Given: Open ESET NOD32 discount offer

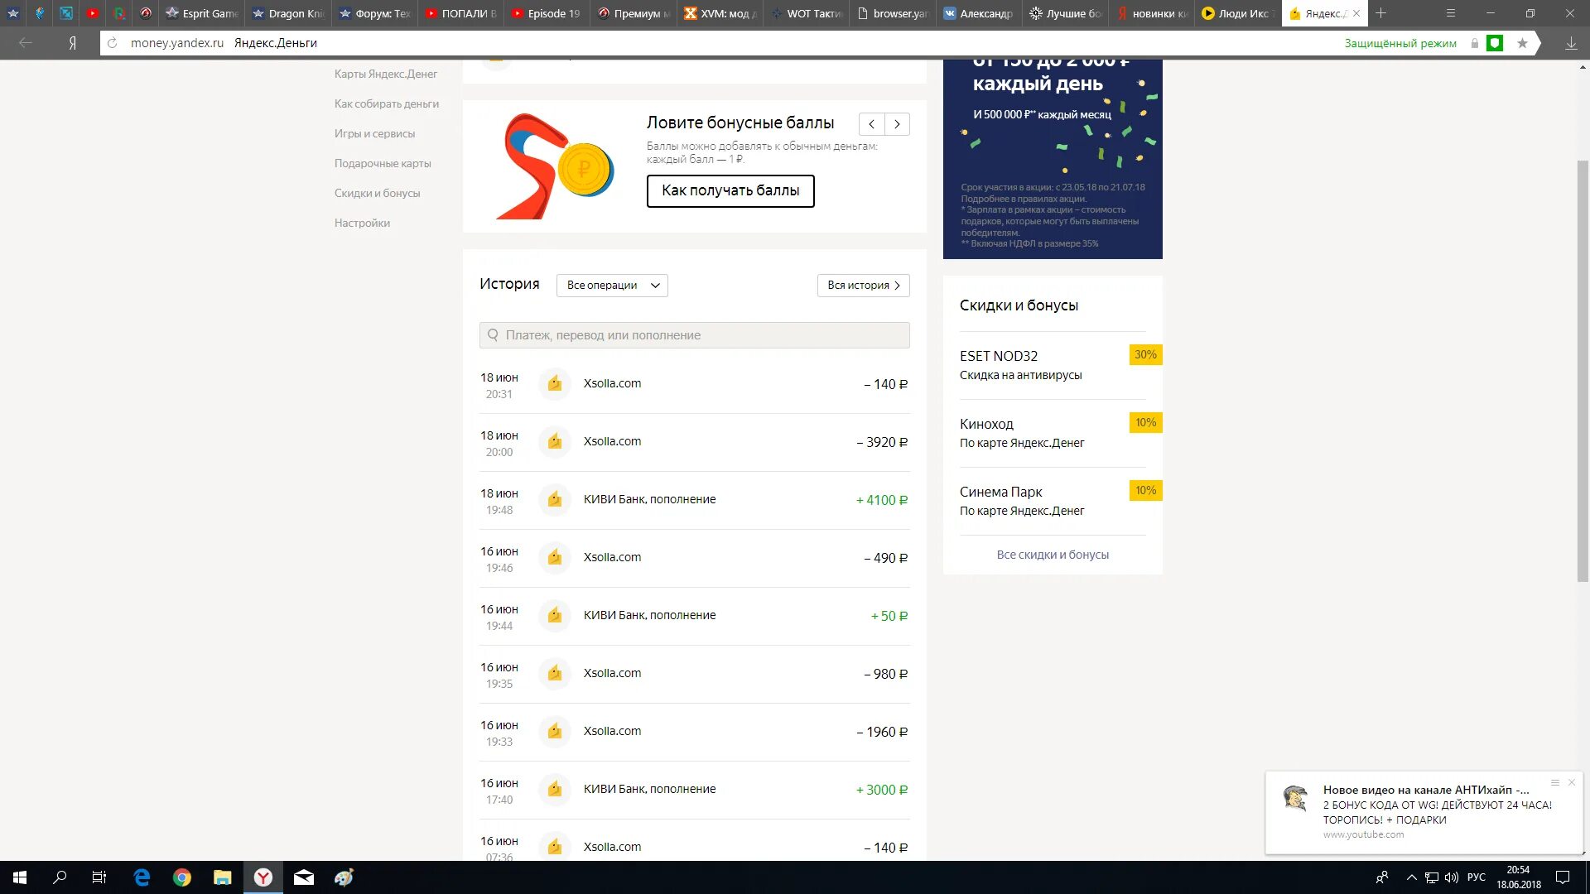Looking at the screenshot, I should (1053, 365).
